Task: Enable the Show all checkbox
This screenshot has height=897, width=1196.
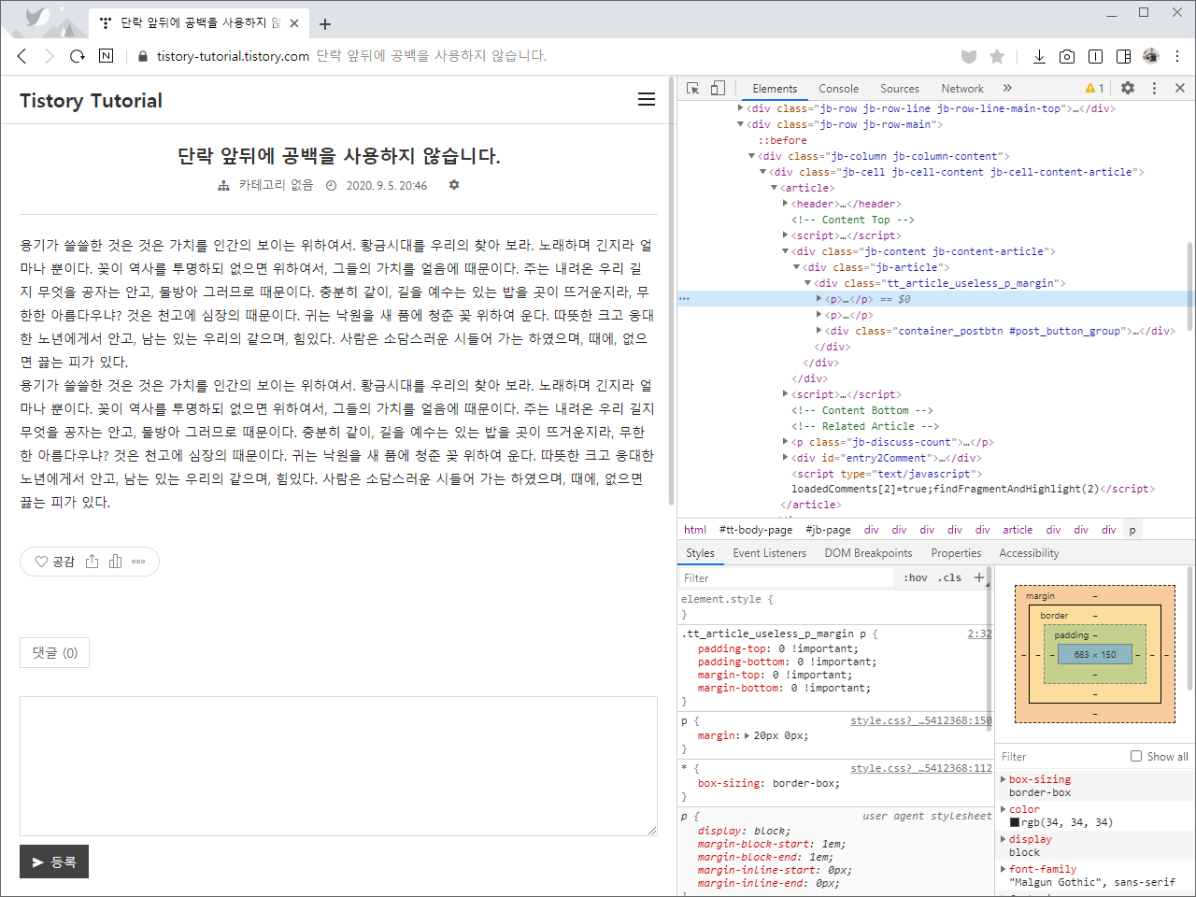Action: (x=1136, y=756)
